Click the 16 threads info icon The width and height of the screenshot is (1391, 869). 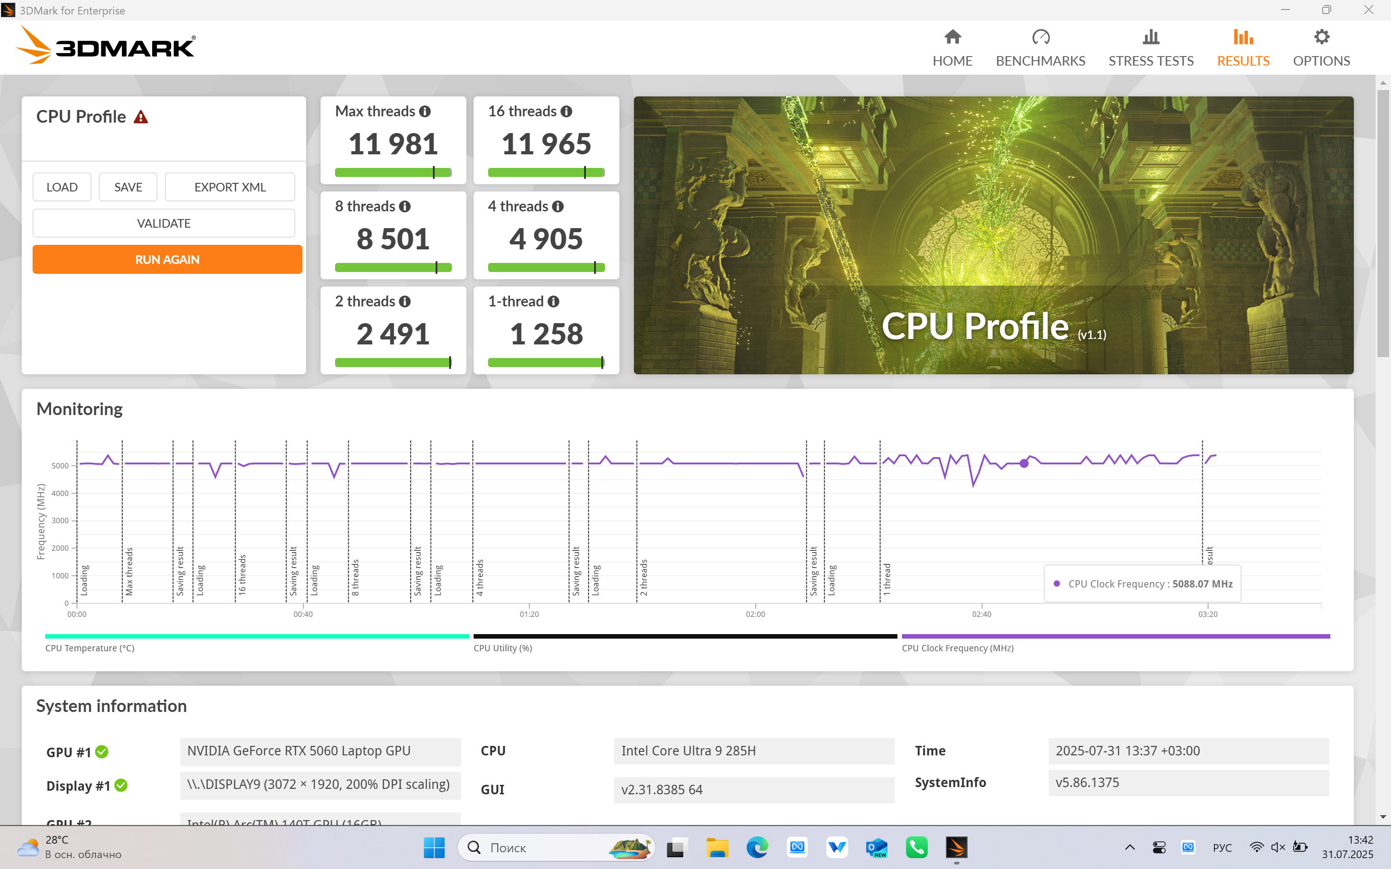pyautogui.click(x=566, y=111)
